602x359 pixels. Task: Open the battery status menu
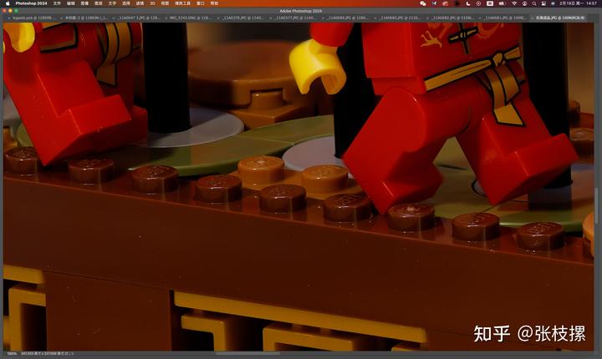click(x=503, y=3)
